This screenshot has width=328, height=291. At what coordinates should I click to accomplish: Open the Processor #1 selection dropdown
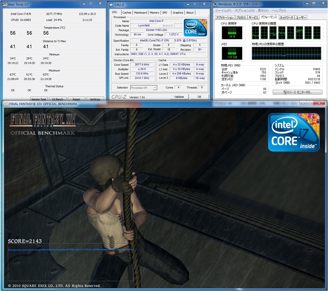pyautogui.click(x=144, y=88)
